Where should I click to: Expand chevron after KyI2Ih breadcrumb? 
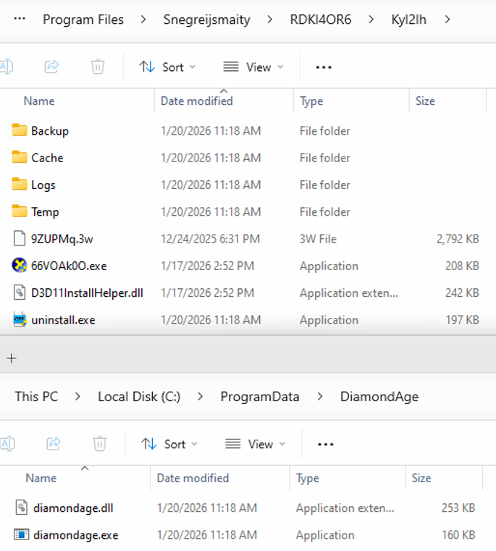(447, 20)
